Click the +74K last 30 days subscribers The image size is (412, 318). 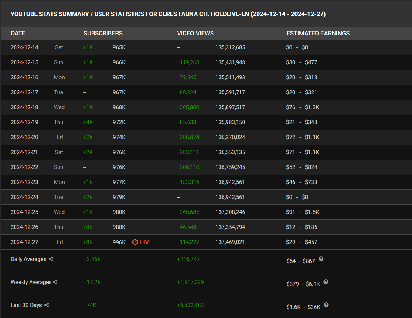click(90, 305)
